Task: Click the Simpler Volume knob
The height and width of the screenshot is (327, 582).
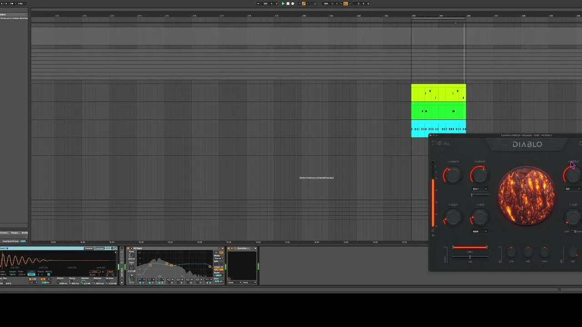Action: pyautogui.click(x=107, y=282)
